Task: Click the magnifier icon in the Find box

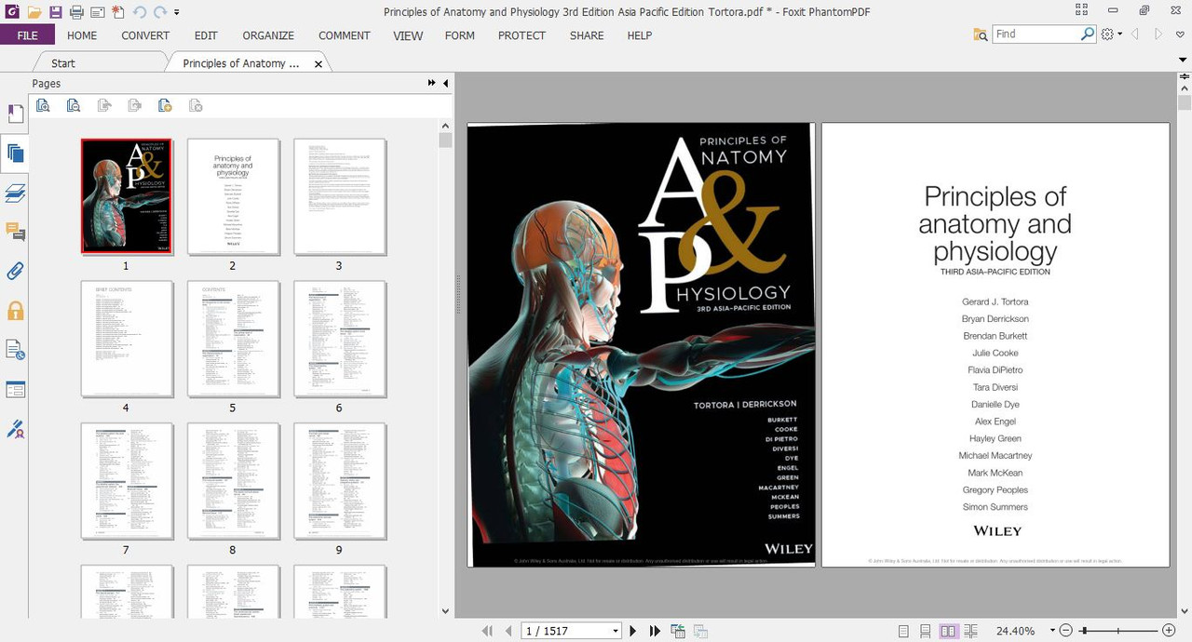Action: pos(1088,33)
